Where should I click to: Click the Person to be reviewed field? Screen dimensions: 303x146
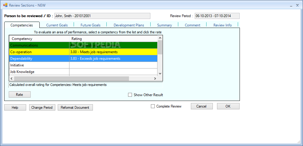point(102,16)
